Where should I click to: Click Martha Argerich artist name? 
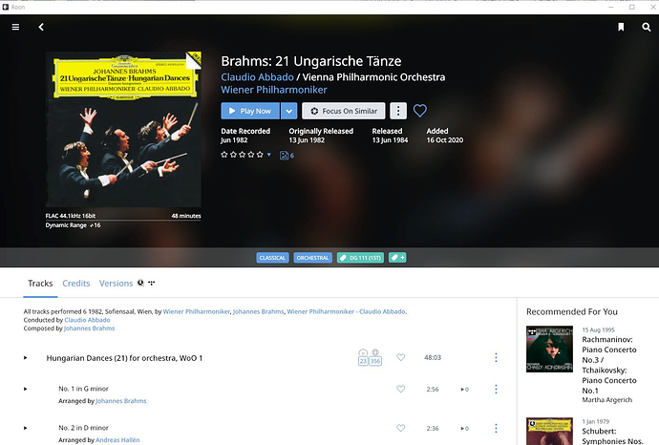(606, 400)
